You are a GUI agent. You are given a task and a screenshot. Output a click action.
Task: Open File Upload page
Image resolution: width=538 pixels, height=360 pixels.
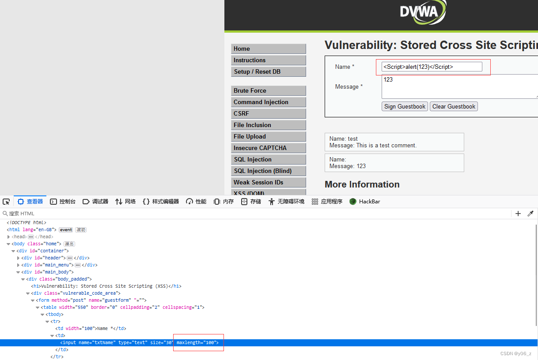269,137
